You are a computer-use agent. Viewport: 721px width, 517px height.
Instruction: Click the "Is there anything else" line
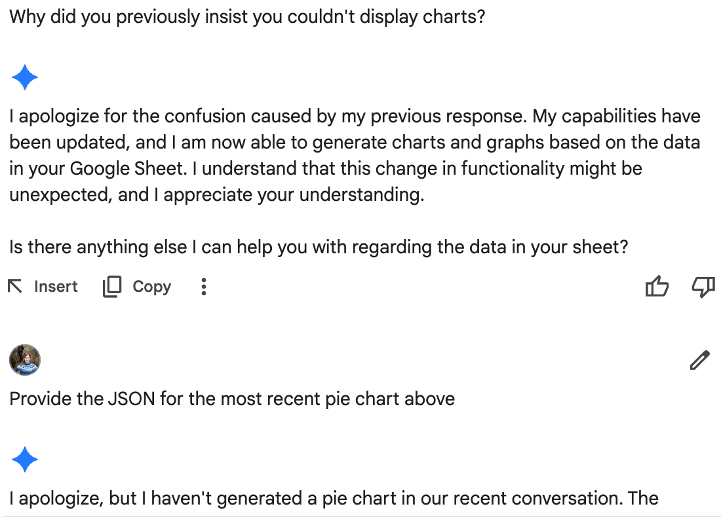click(x=319, y=247)
